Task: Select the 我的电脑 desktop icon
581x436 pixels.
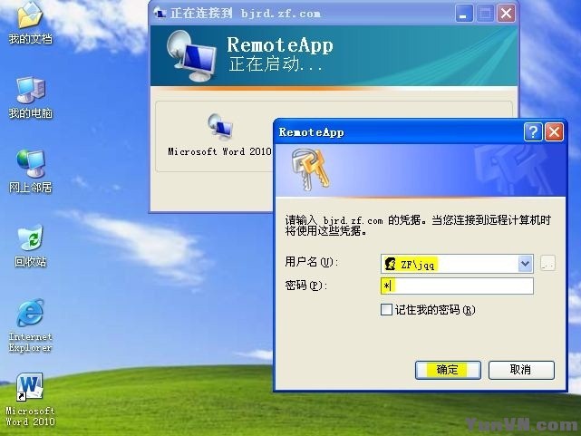Action: [x=31, y=97]
